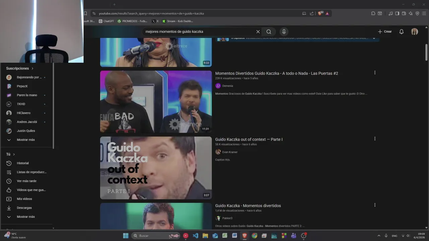Share this page via the share icon
The width and height of the screenshot is (429, 241).
[x=312, y=13]
